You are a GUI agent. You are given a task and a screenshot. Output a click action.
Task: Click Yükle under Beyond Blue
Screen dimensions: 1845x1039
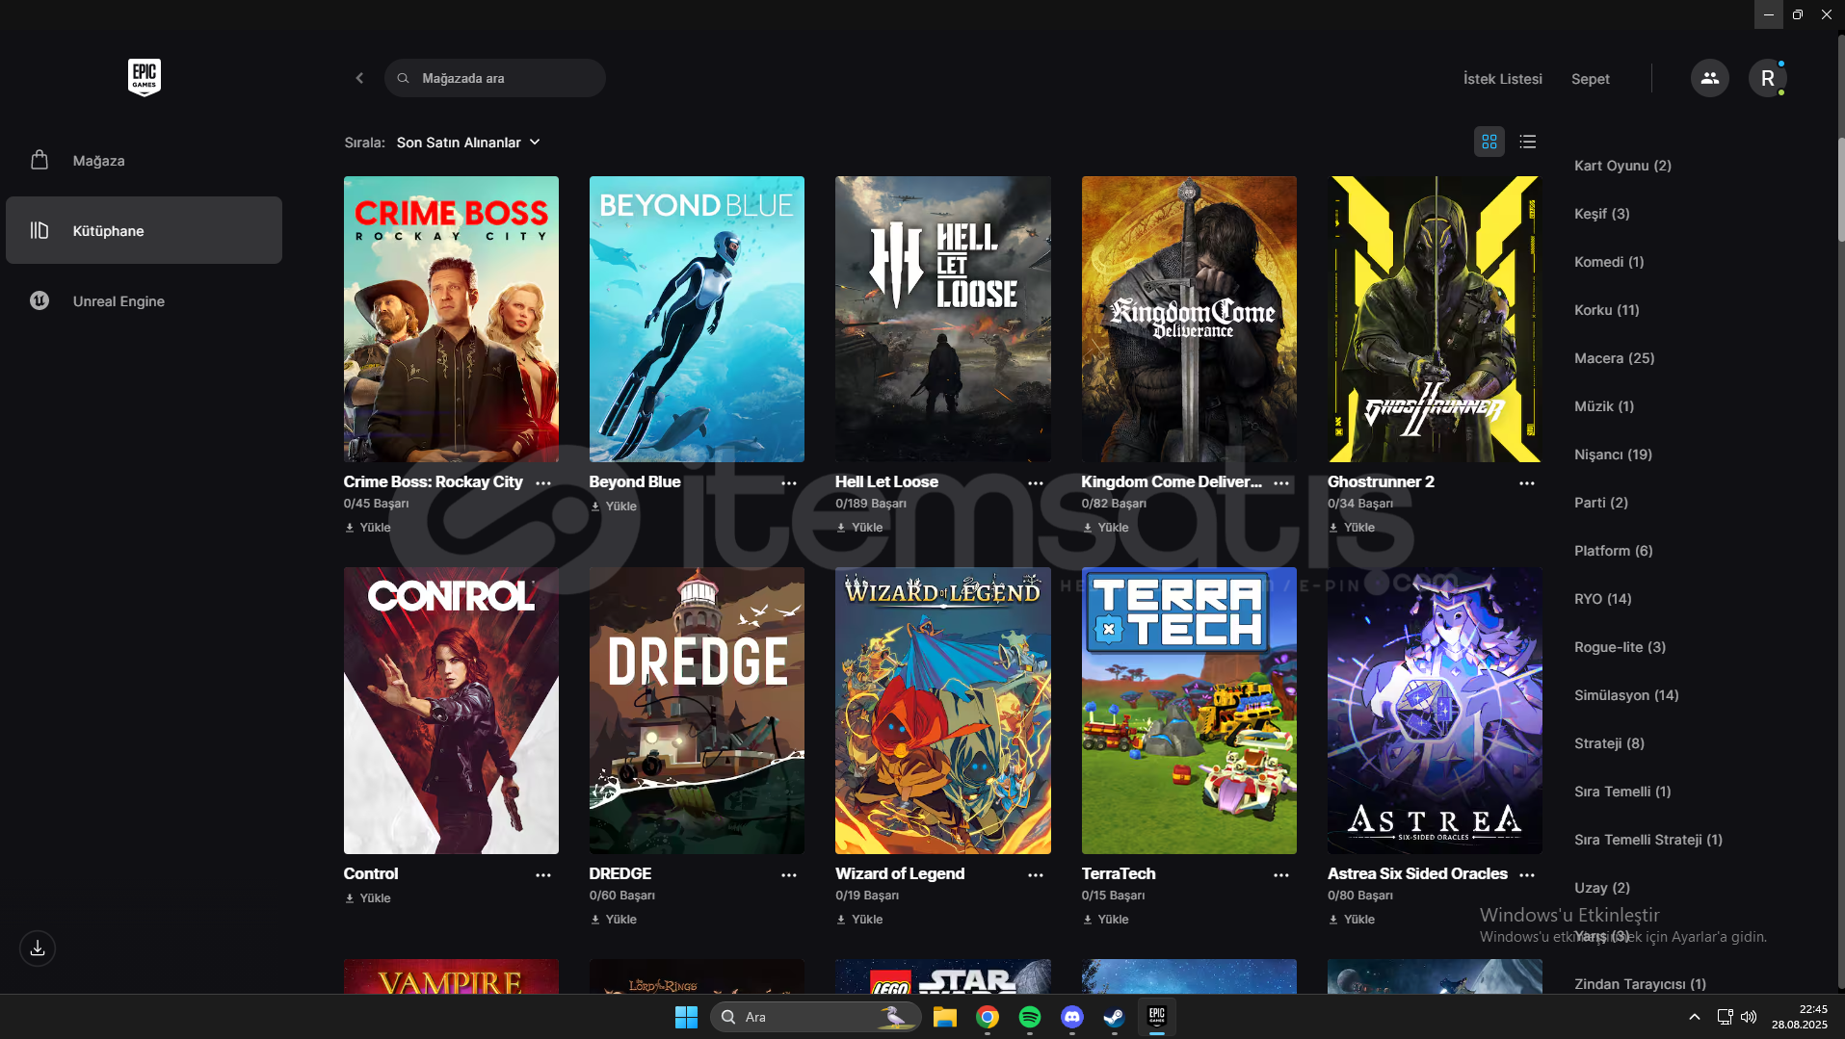point(613,507)
